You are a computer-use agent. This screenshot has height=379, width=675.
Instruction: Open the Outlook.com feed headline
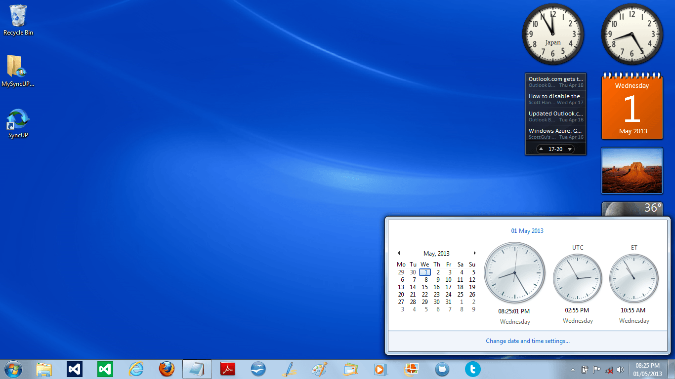coord(554,79)
